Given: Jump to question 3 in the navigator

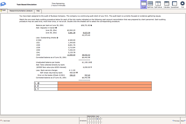Looking at the screenshot, I should pos(93,119).
